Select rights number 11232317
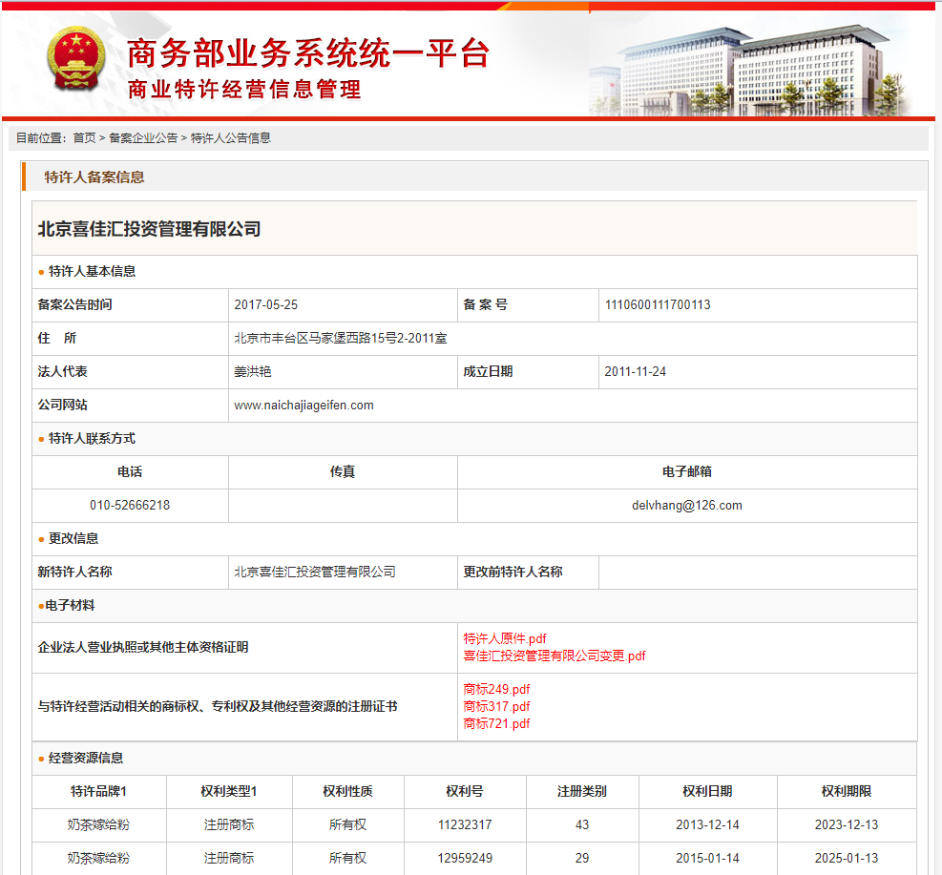The image size is (942, 875). click(465, 825)
